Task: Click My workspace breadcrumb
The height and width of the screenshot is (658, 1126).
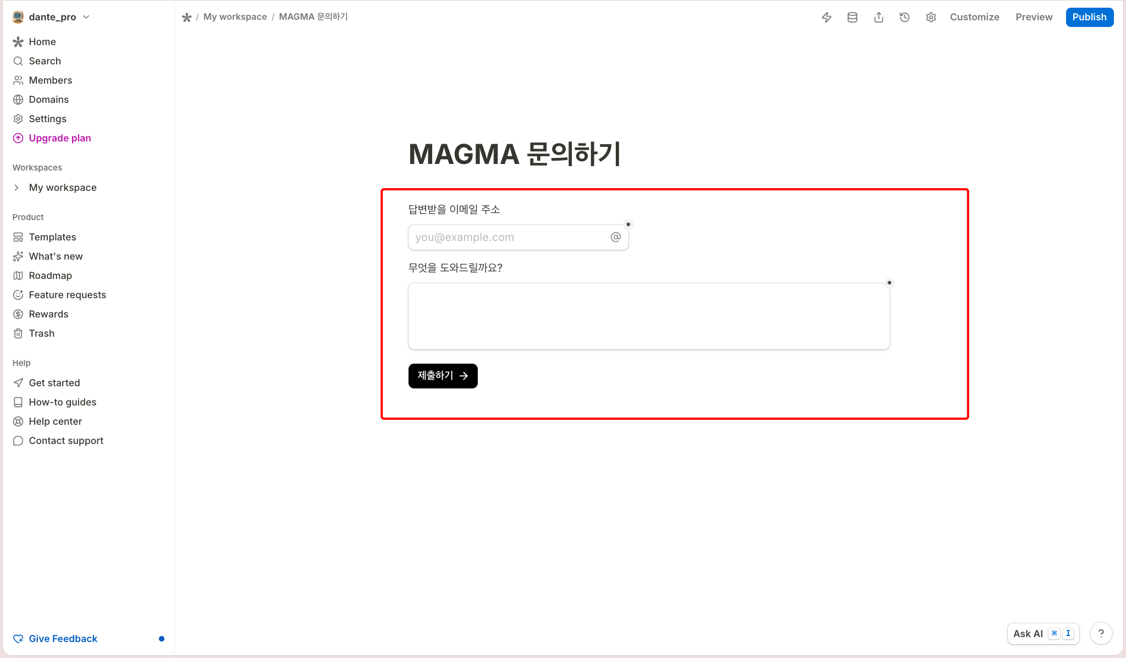Action: pyautogui.click(x=235, y=17)
